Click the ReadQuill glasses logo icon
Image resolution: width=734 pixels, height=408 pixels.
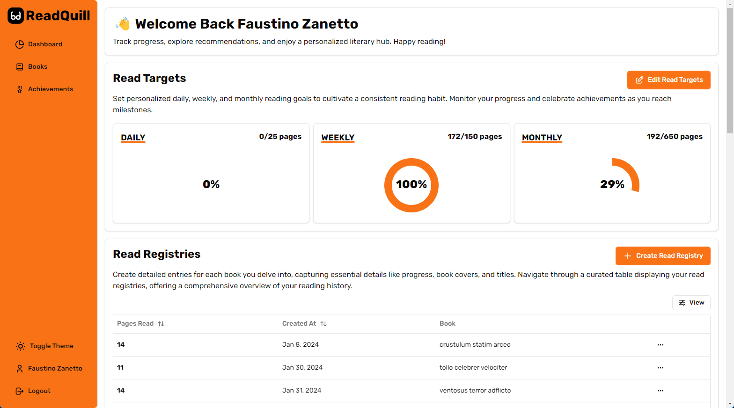pos(15,16)
